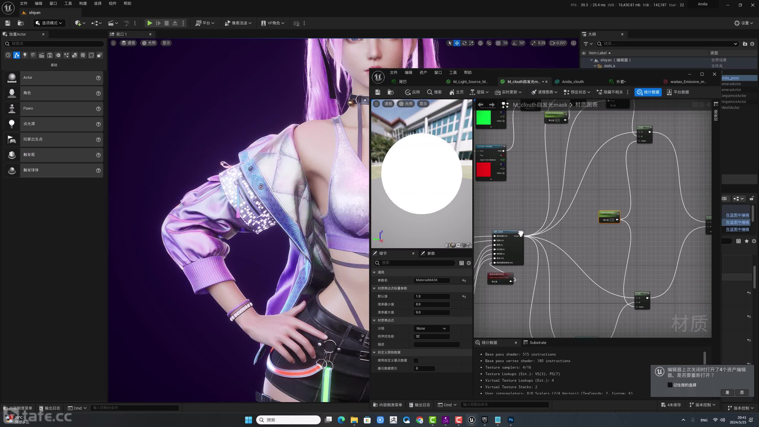Click the Stop simulation button
Screen dimensions: 759x427
(167, 23)
